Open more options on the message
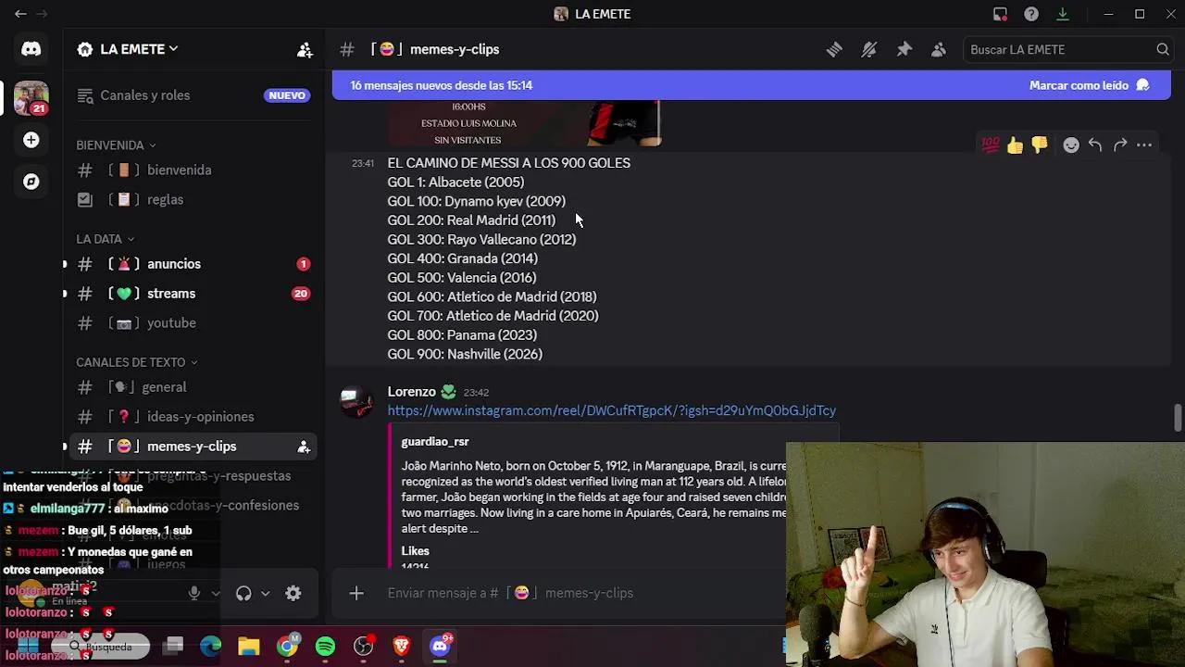The height and width of the screenshot is (667, 1185). coord(1144,145)
